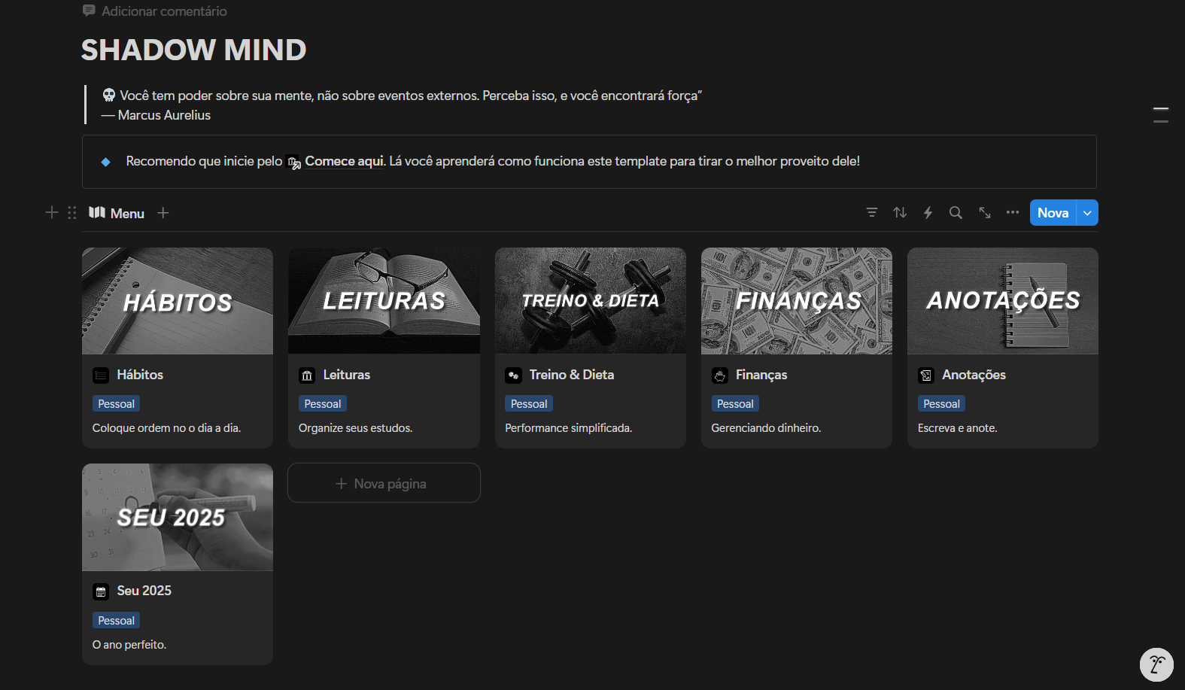
Task: Click the skull emoji in quote
Action: coord(109,95)
